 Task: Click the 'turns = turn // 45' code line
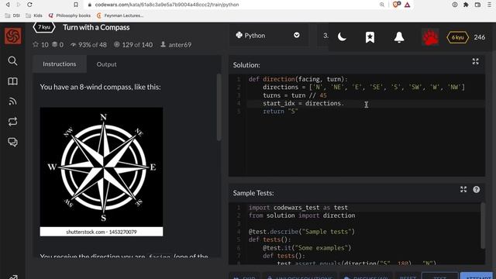coord(294,95)
